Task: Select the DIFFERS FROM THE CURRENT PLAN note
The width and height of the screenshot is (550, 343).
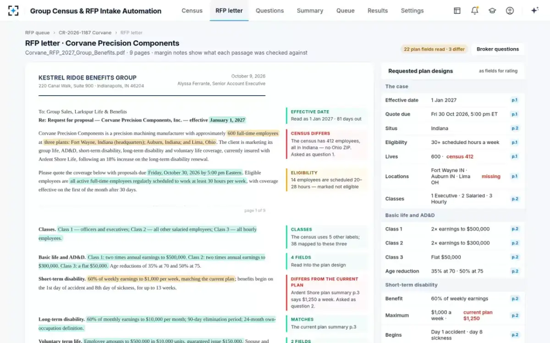Action: (327, 293)
